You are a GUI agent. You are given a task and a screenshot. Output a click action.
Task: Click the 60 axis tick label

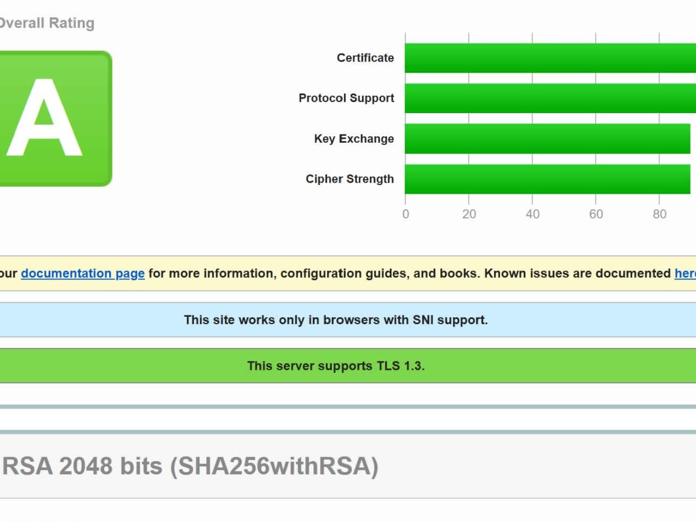coord(596,214)
